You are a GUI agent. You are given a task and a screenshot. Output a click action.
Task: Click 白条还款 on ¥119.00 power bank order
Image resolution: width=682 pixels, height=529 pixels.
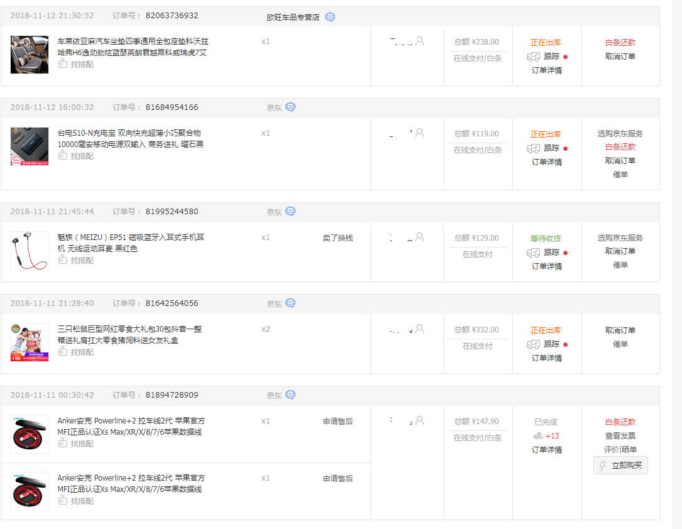click(620, 147)
